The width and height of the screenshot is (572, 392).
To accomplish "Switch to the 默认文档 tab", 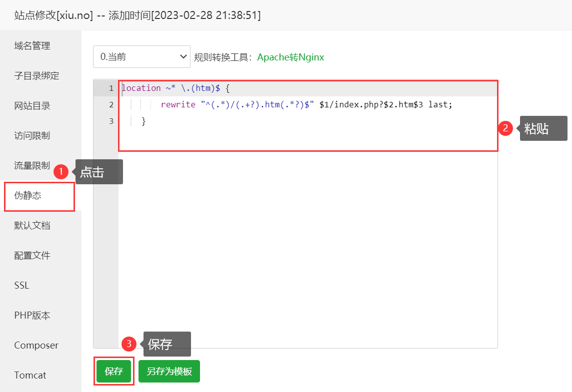I will pos(32,226).
